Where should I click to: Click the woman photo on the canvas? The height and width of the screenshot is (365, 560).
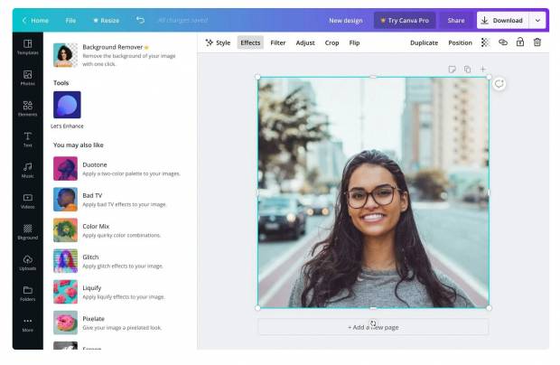373,192
